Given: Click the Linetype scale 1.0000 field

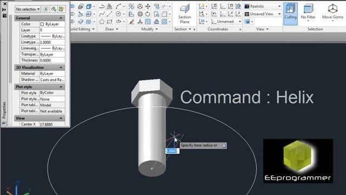Looking at the screenshot, I should click(52, 42).
